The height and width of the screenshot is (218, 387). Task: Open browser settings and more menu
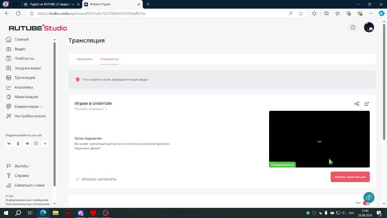coord(371,13)
